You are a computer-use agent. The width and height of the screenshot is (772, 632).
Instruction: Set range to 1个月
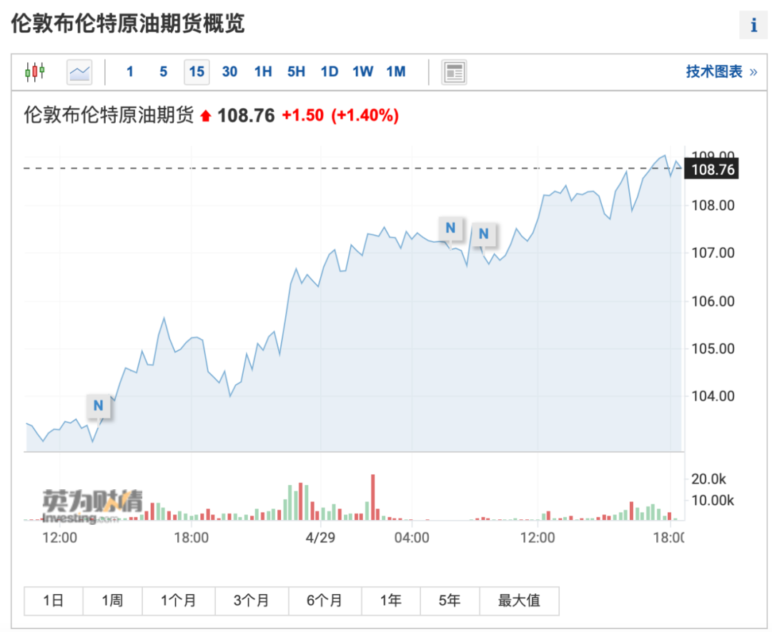pyautogui.click(x=178, y=601)
